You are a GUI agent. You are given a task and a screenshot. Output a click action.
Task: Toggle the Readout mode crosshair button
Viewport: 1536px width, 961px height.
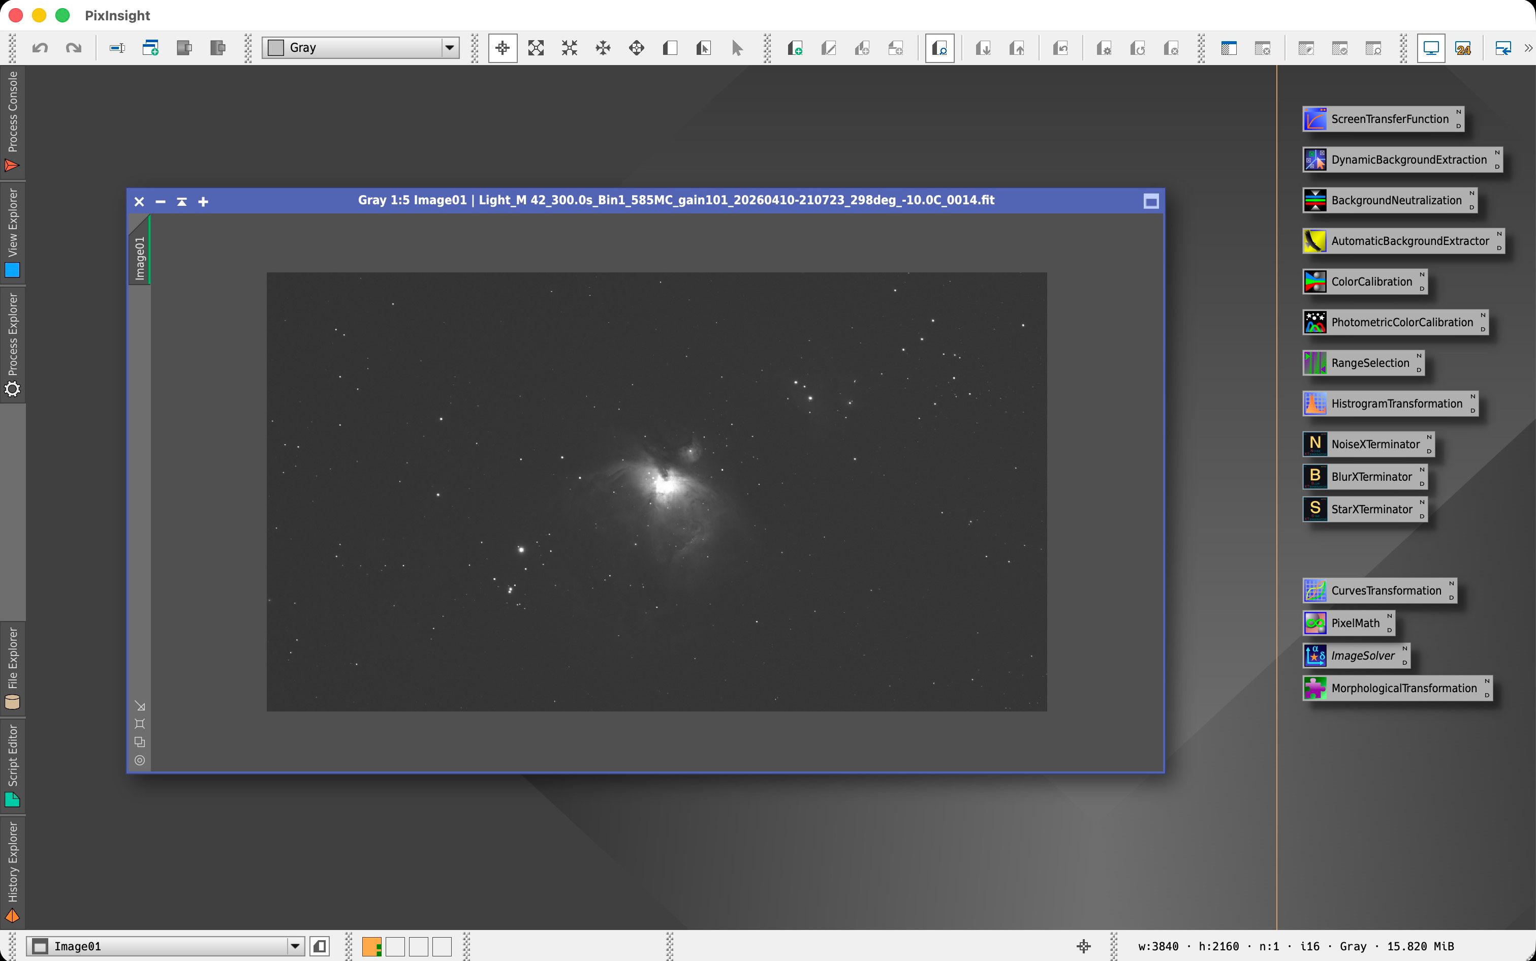(x=503, y=48)
